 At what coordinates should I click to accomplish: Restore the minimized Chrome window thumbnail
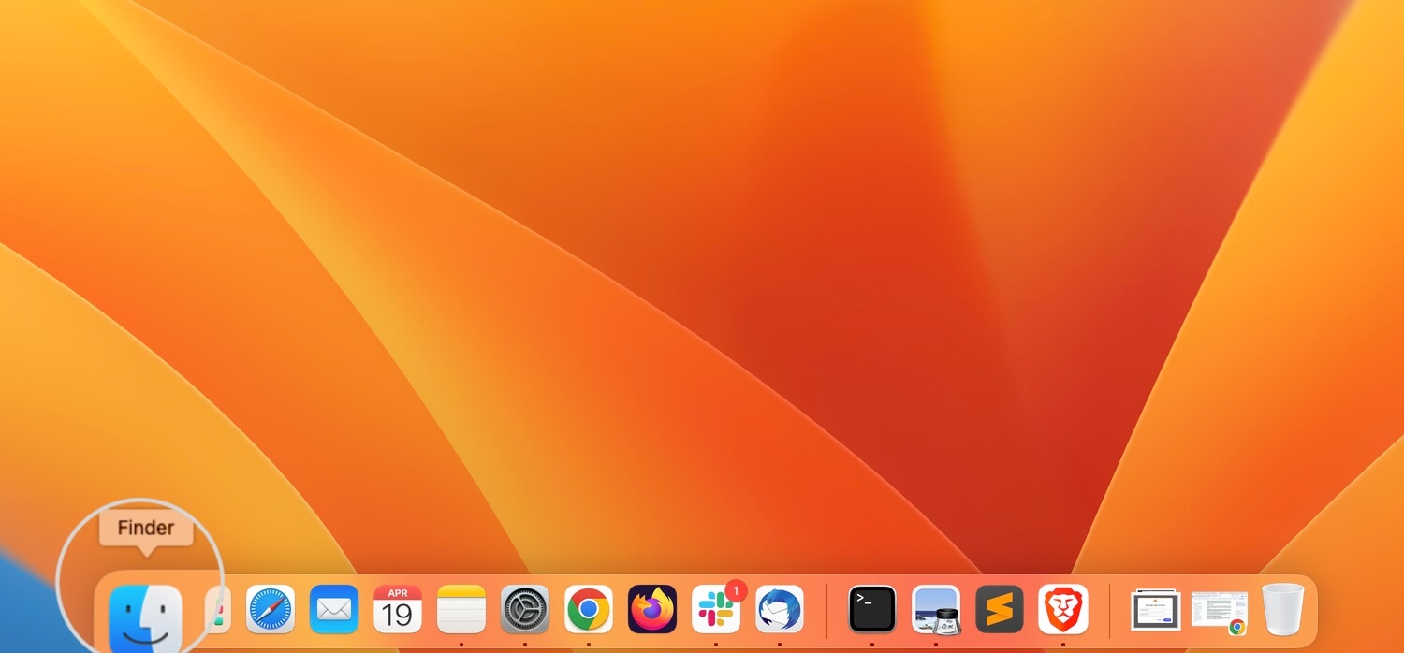click(x=1220, y=612)
